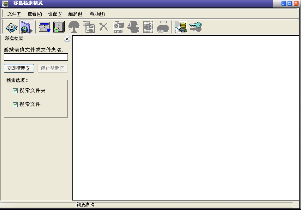Viewport: 305px width, 211px height.
Task: Toggle the 搜索文件 checkbox
Action: (x=15, y=105)
